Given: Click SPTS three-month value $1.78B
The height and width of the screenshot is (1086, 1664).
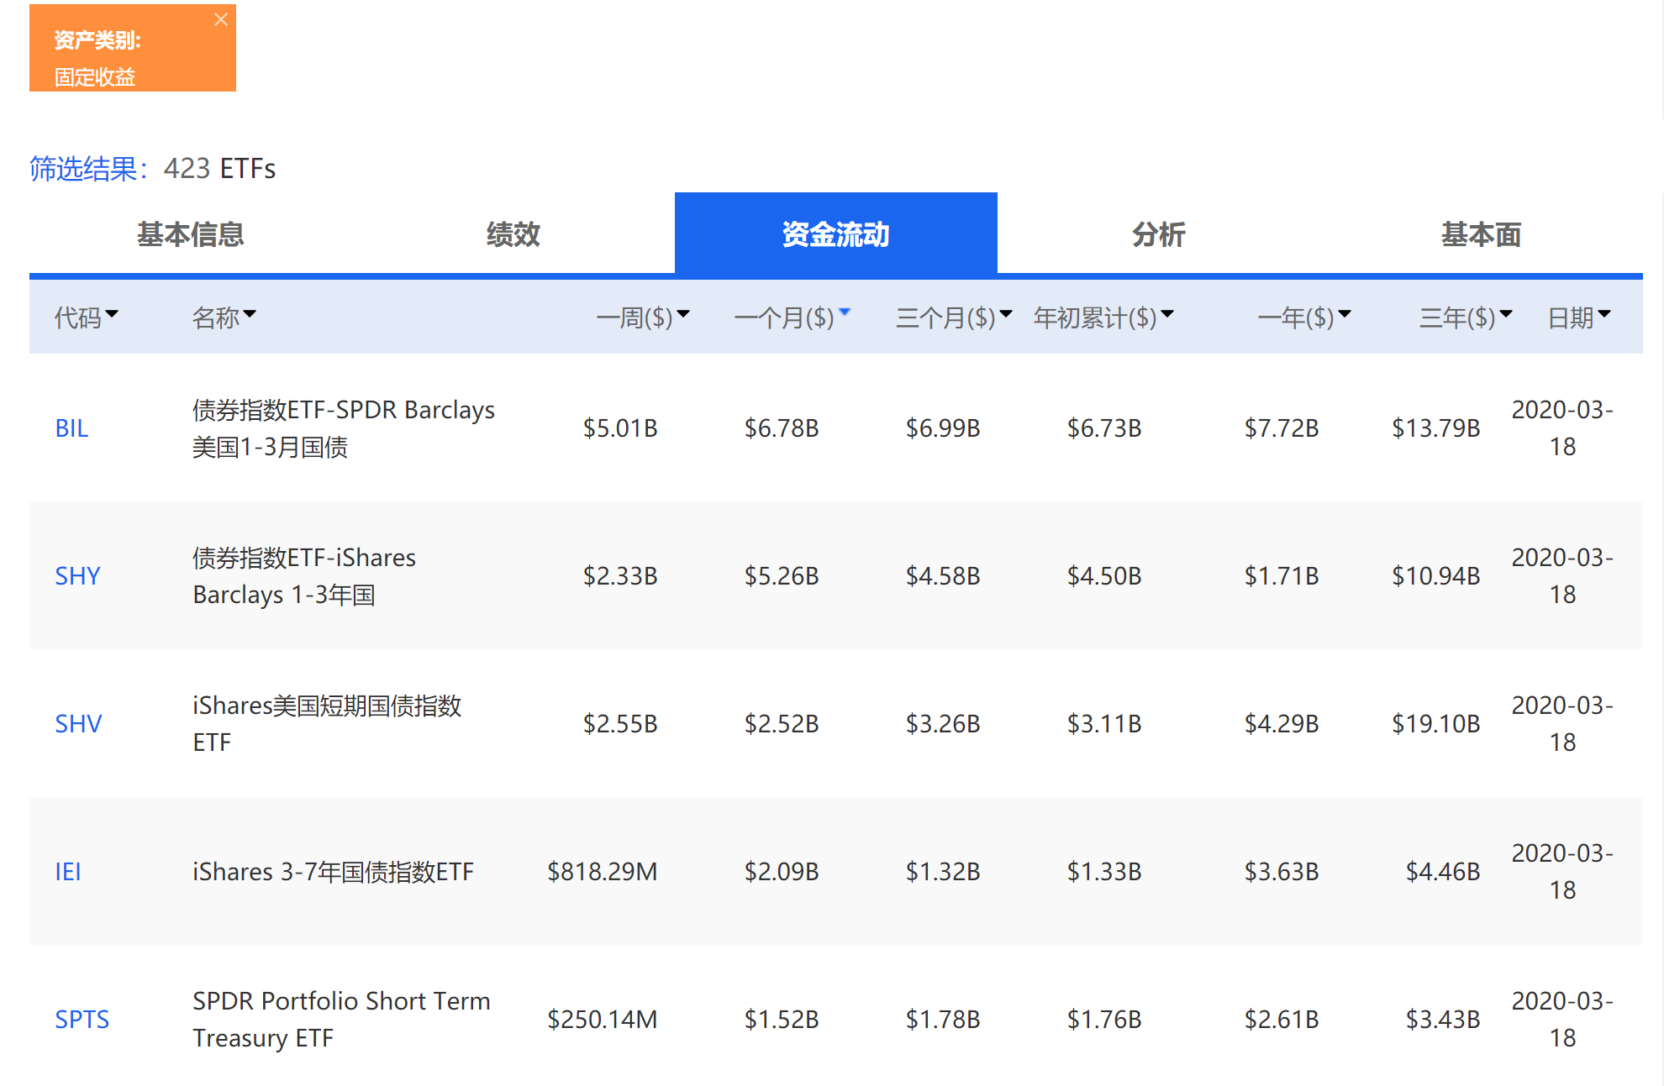Looking at the screenshot, I should click(x=943, y=1020).
